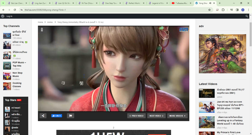Close the Perfect World tab
This screenshot has width=252, height=135.
(144, 3)
